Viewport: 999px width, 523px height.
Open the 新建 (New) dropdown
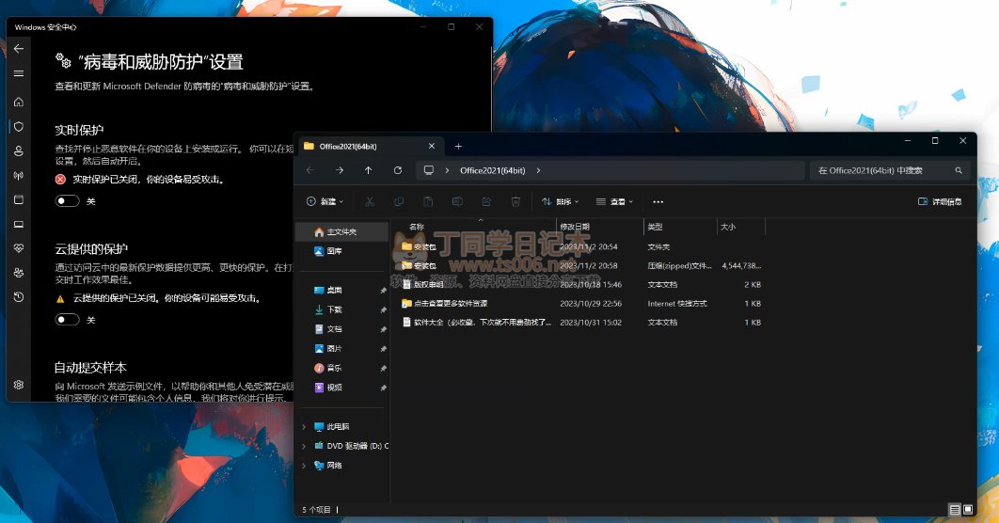[325, 201]
